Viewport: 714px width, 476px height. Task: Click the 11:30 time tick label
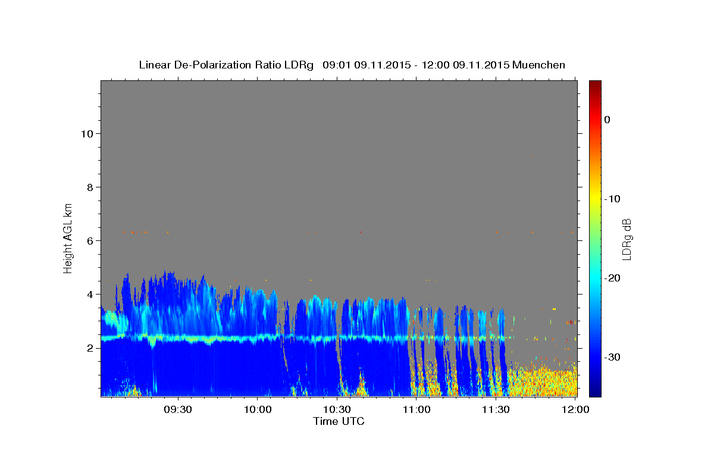pos(495,409)
